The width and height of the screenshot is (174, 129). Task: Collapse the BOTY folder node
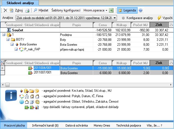point(8,39)
